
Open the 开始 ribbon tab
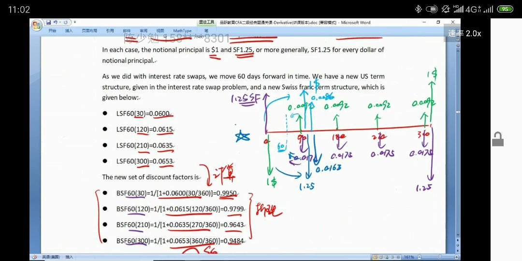[52, 30]
